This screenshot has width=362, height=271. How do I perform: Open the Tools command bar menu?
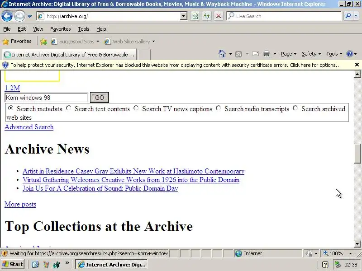click(334, 54)
